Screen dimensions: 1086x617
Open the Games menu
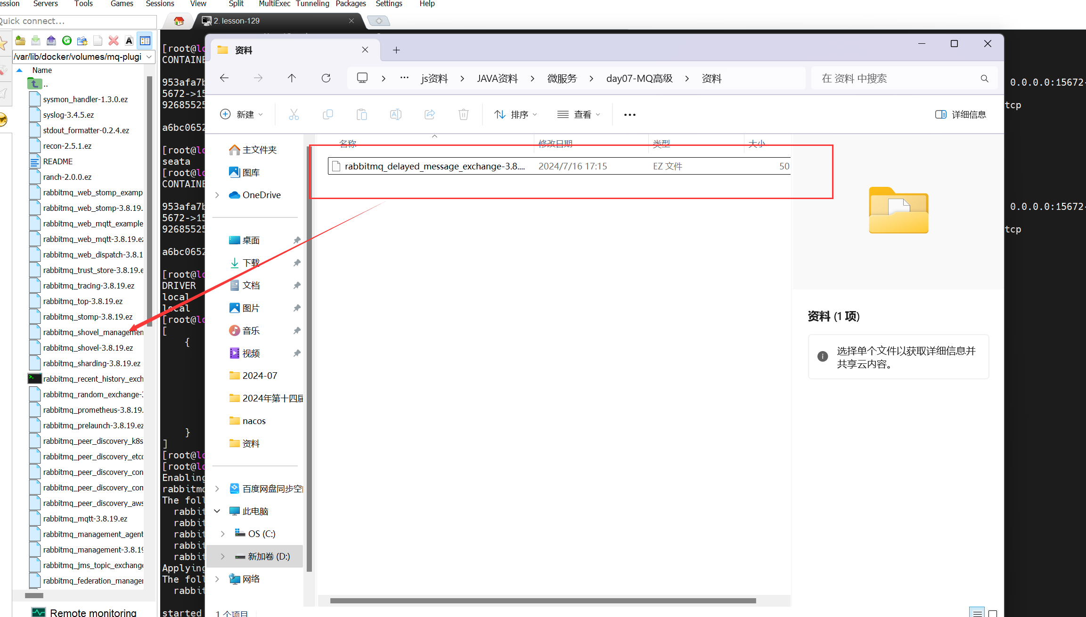(x=122, y=4)
